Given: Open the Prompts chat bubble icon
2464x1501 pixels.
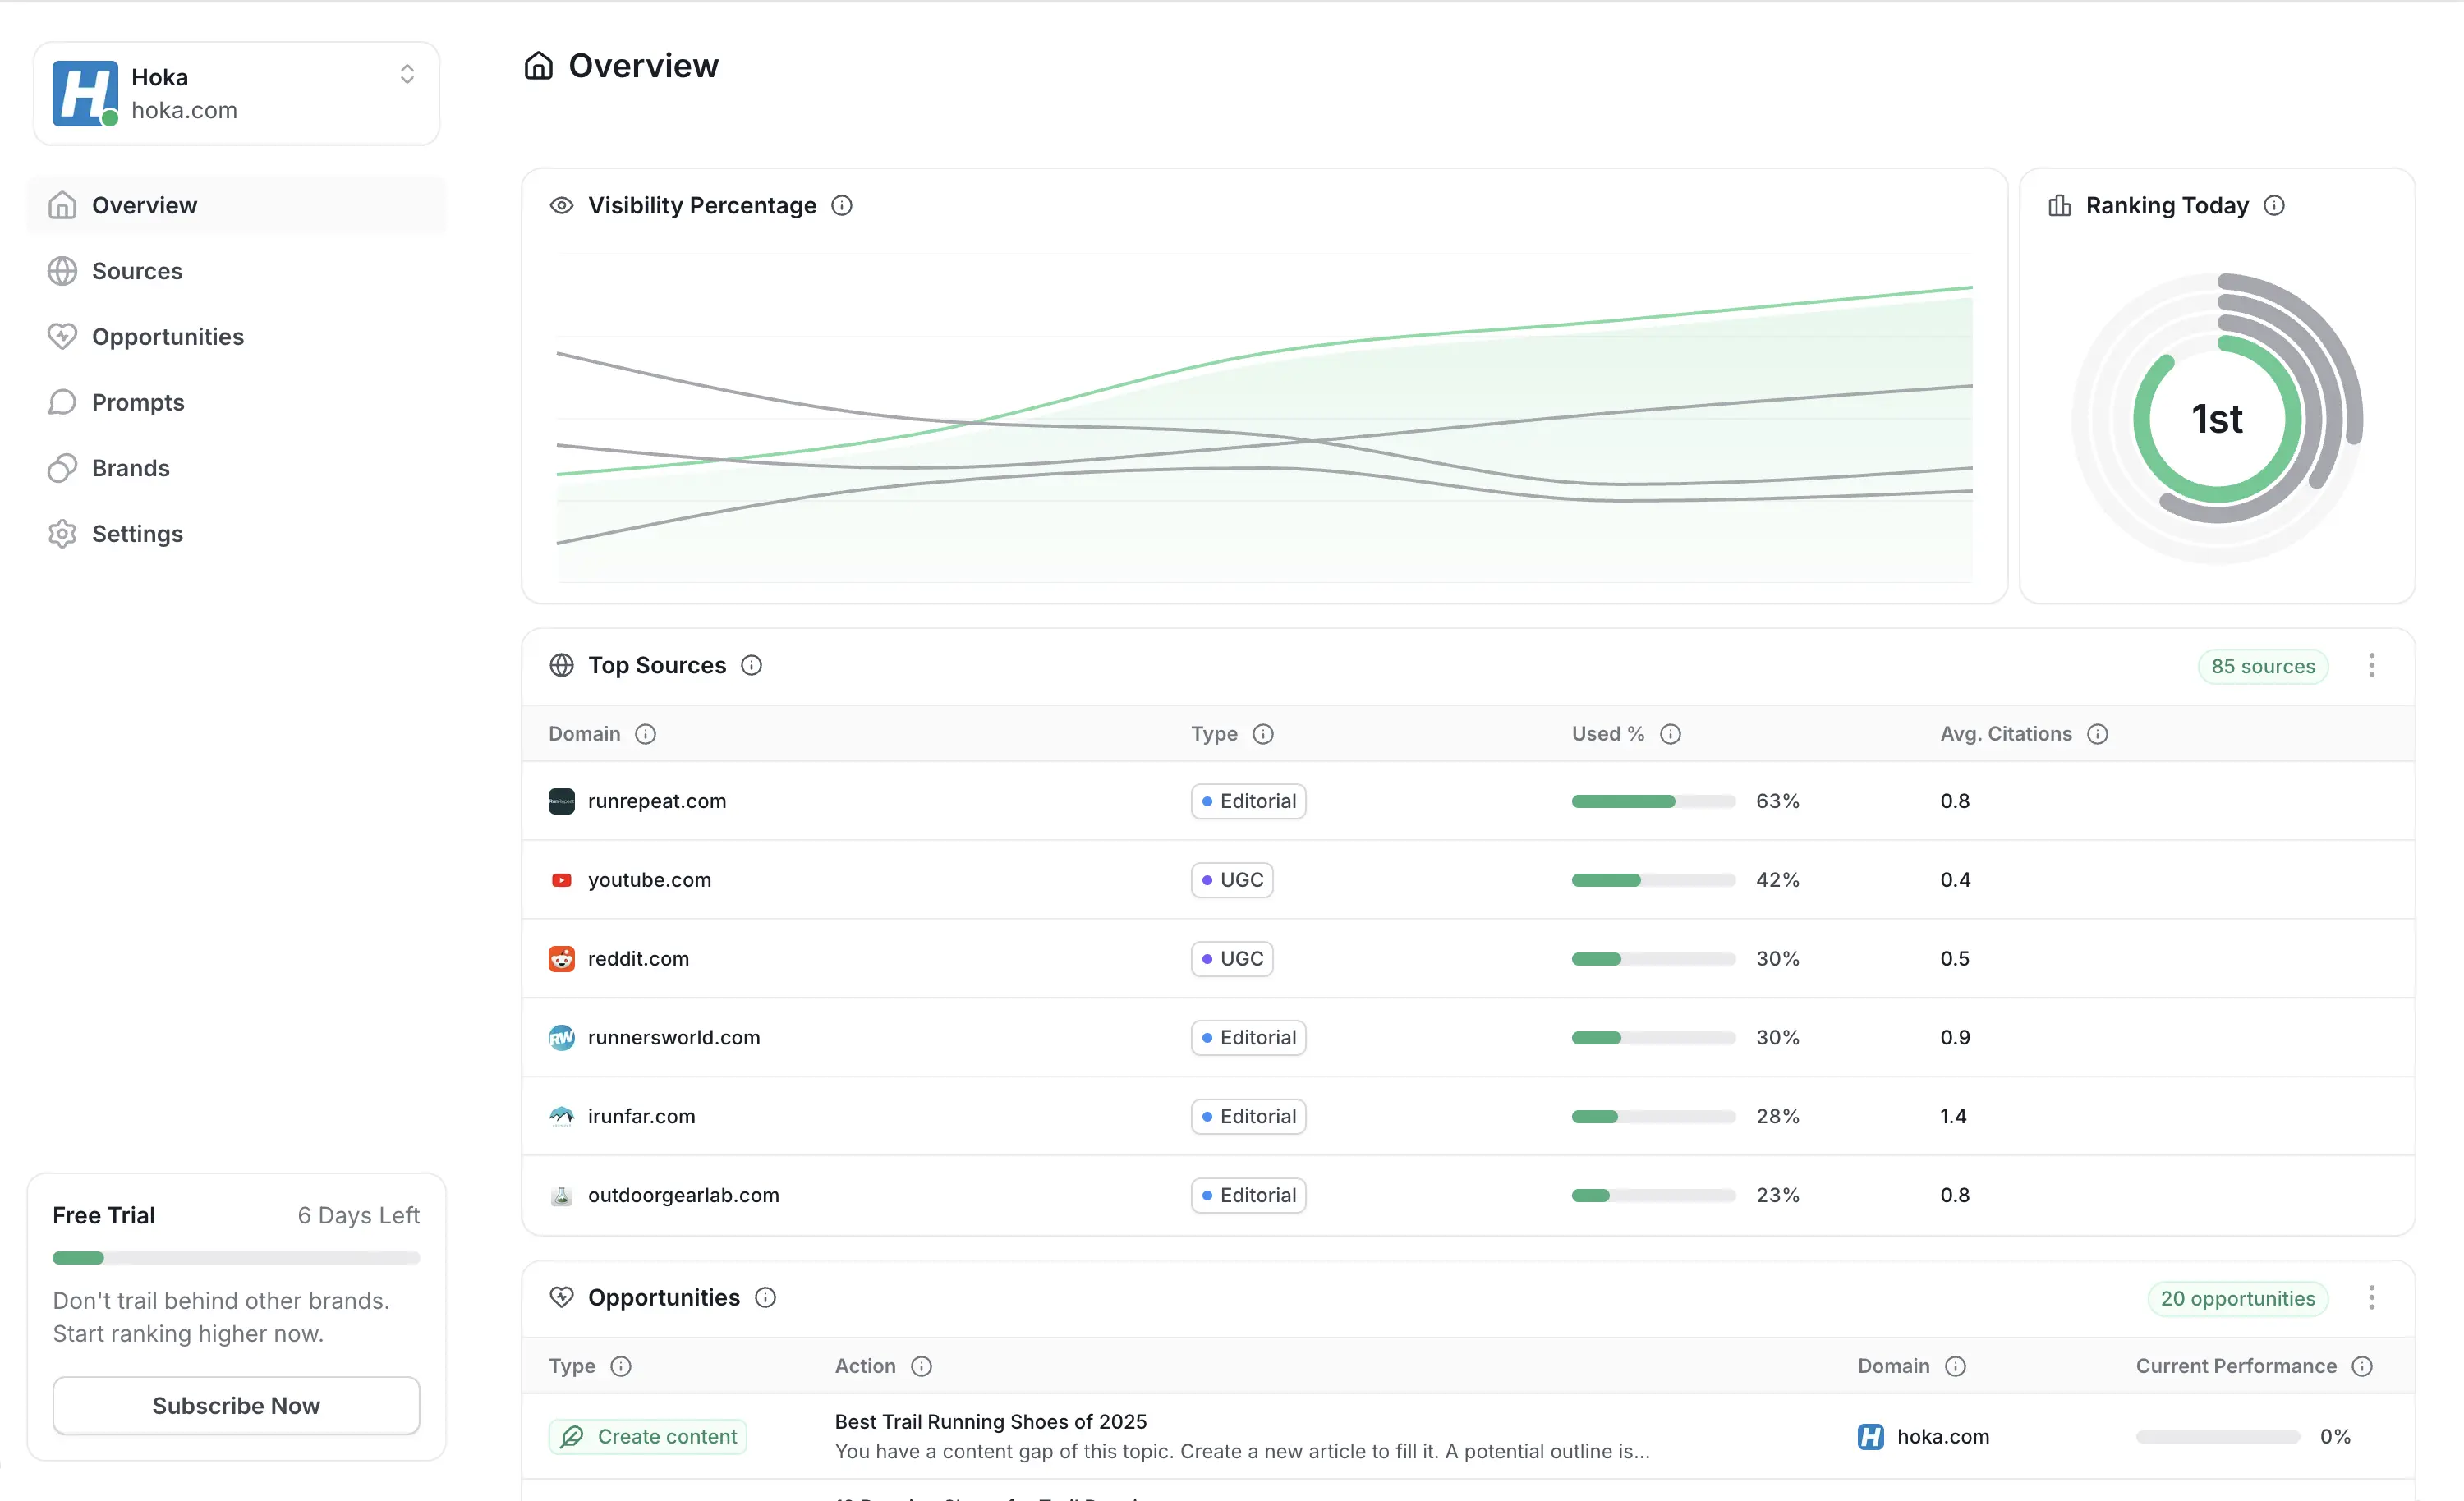Looking at the screenshot, I should [62, 402].
